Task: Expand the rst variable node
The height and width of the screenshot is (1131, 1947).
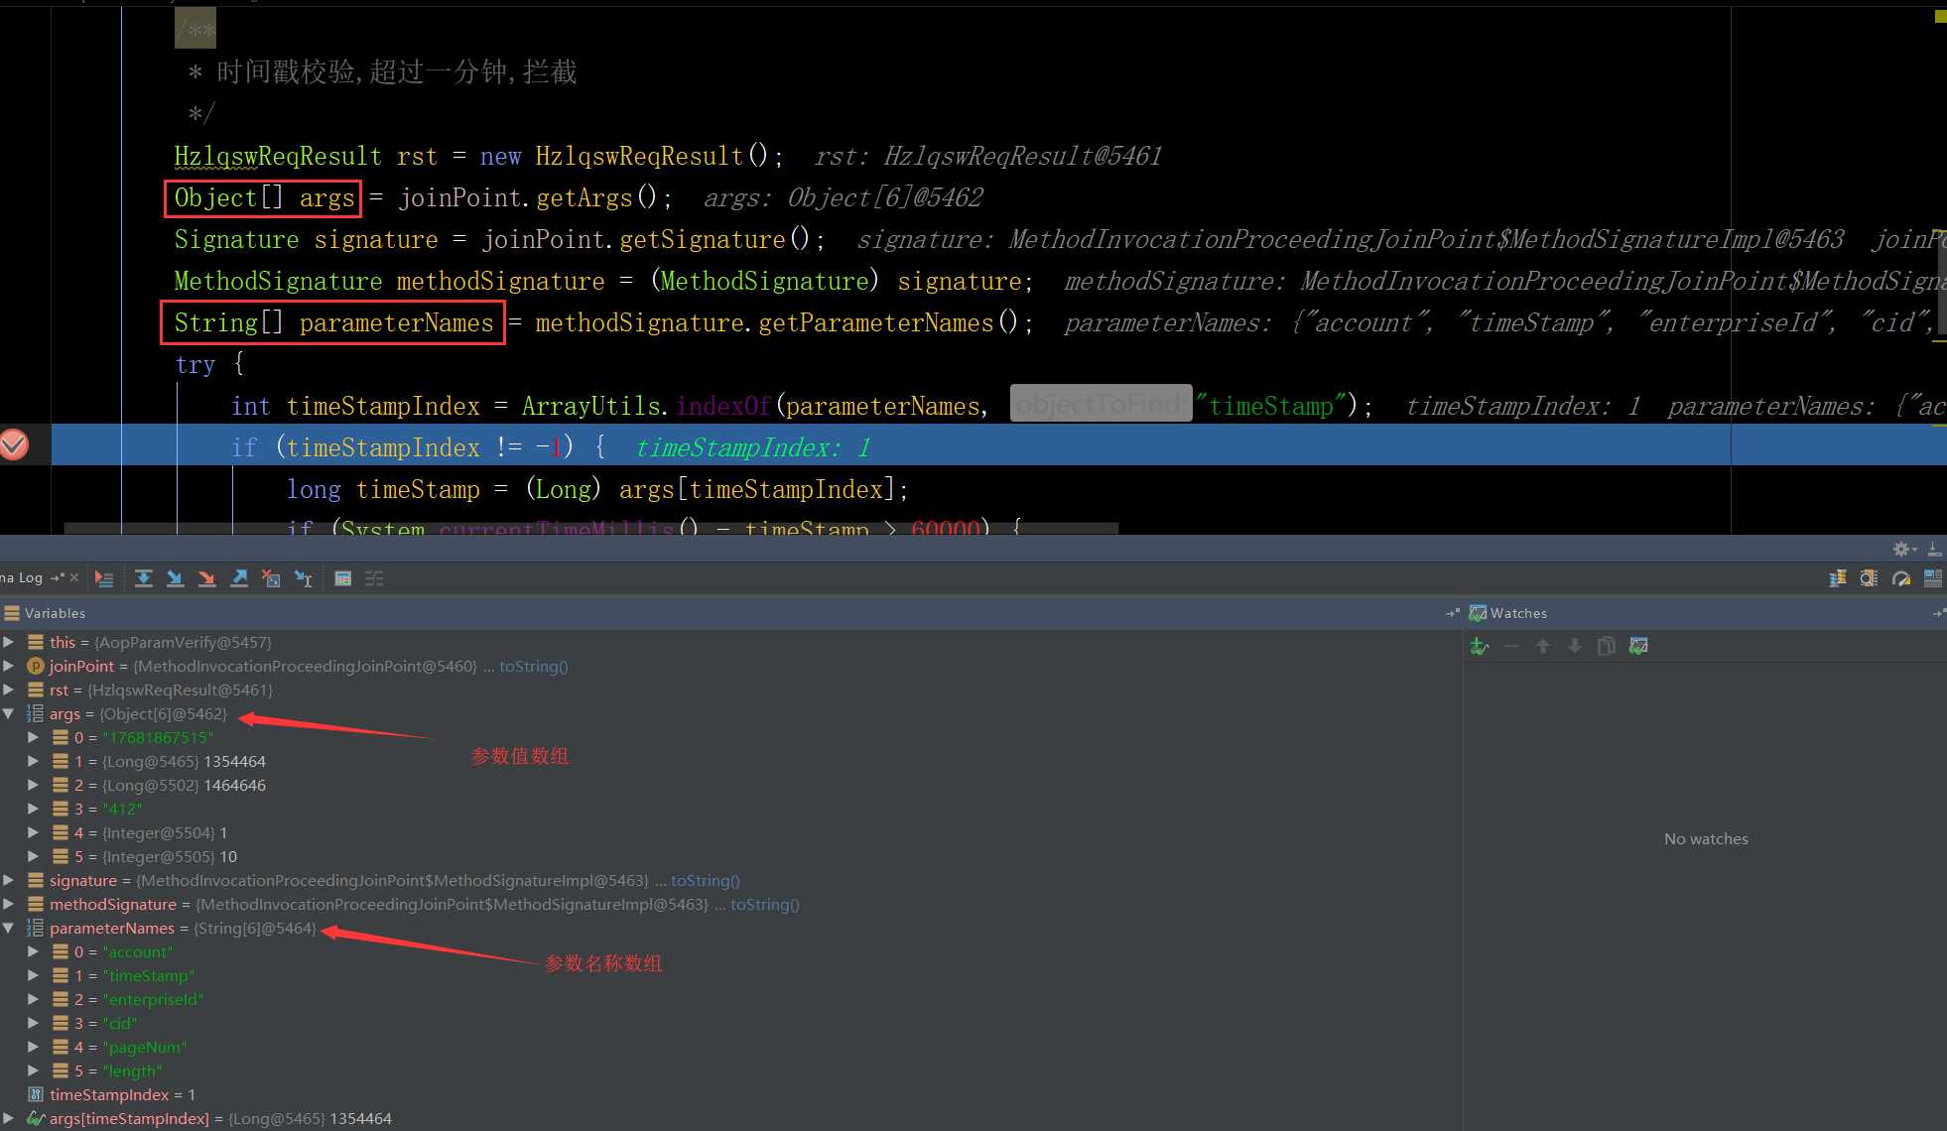Action: [9, 690]
